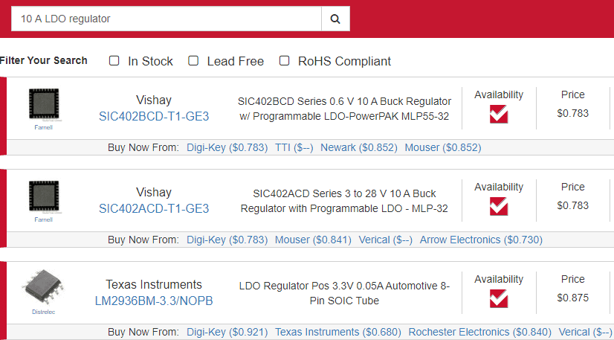Buy SIC402ACD from Digi-Key ($0.783)
The width and height of the screenshot is (614, 340).
(227, 240)
